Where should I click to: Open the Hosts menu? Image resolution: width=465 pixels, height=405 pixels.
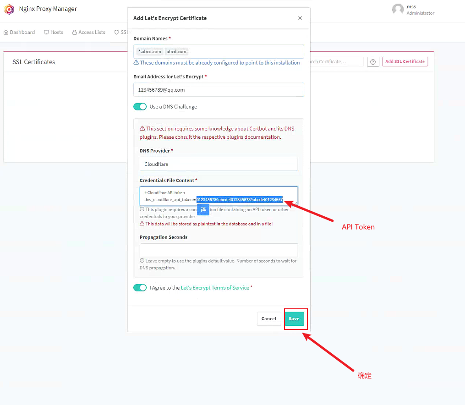[x=54, y=32]
